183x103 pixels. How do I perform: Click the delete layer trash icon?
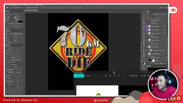[x=165, y=64]
